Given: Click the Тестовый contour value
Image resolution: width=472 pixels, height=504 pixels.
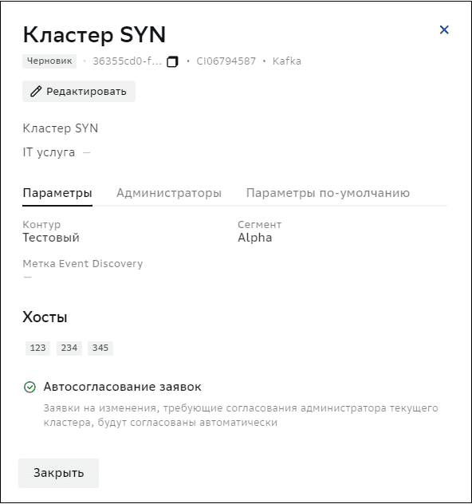Looking at the screenshot, I should 51,238.
